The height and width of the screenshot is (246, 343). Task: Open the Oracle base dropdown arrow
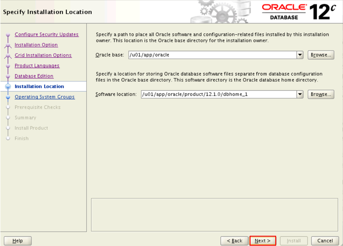(300, 55)
